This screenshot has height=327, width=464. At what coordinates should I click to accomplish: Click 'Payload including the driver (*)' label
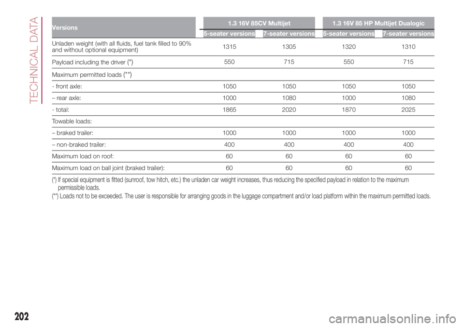click(92, 62)
